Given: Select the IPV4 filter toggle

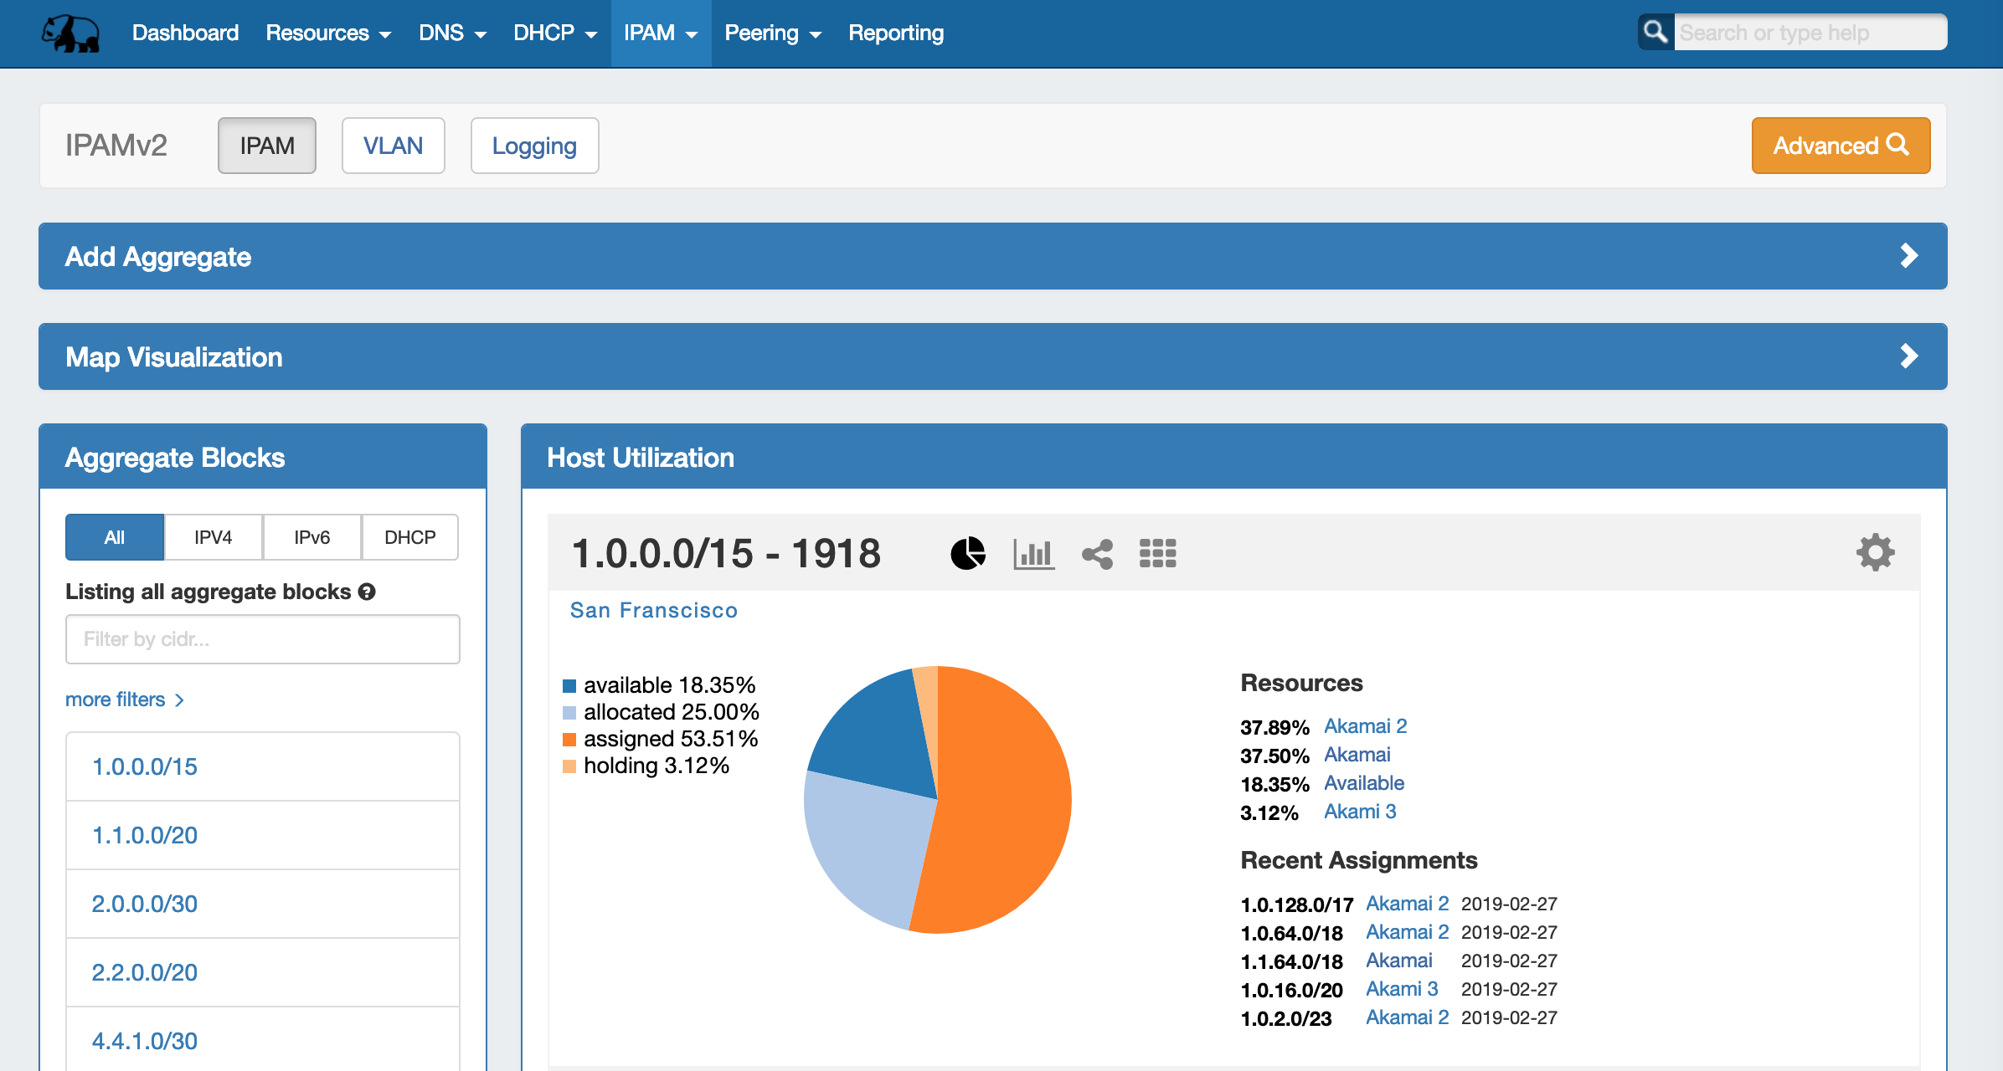Looking at the screenshot, I should 213,537.
